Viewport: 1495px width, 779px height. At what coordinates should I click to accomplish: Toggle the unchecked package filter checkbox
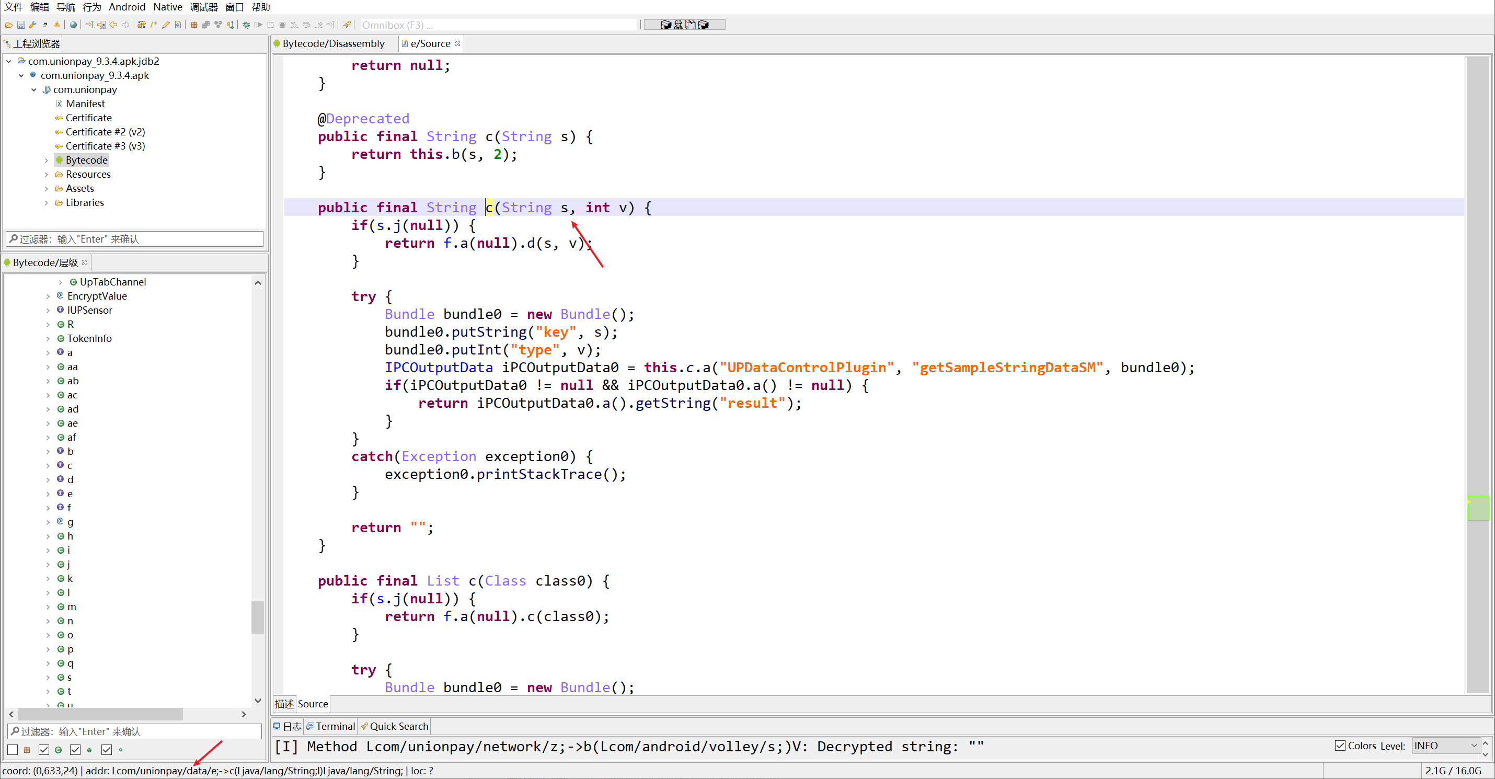pos(13,749)
